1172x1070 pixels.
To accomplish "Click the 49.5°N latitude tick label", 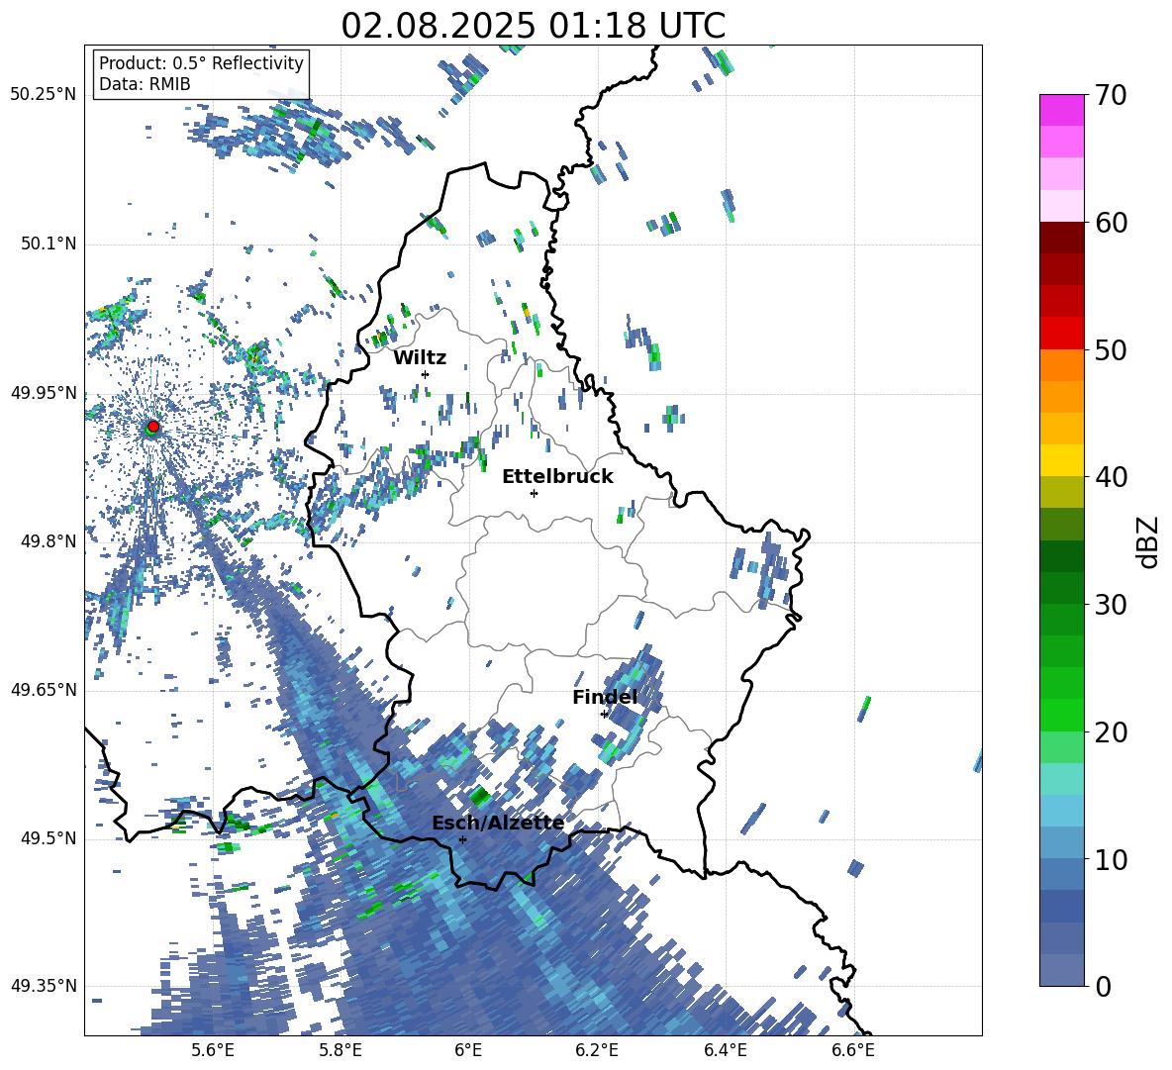I will (x=49, y=838).
